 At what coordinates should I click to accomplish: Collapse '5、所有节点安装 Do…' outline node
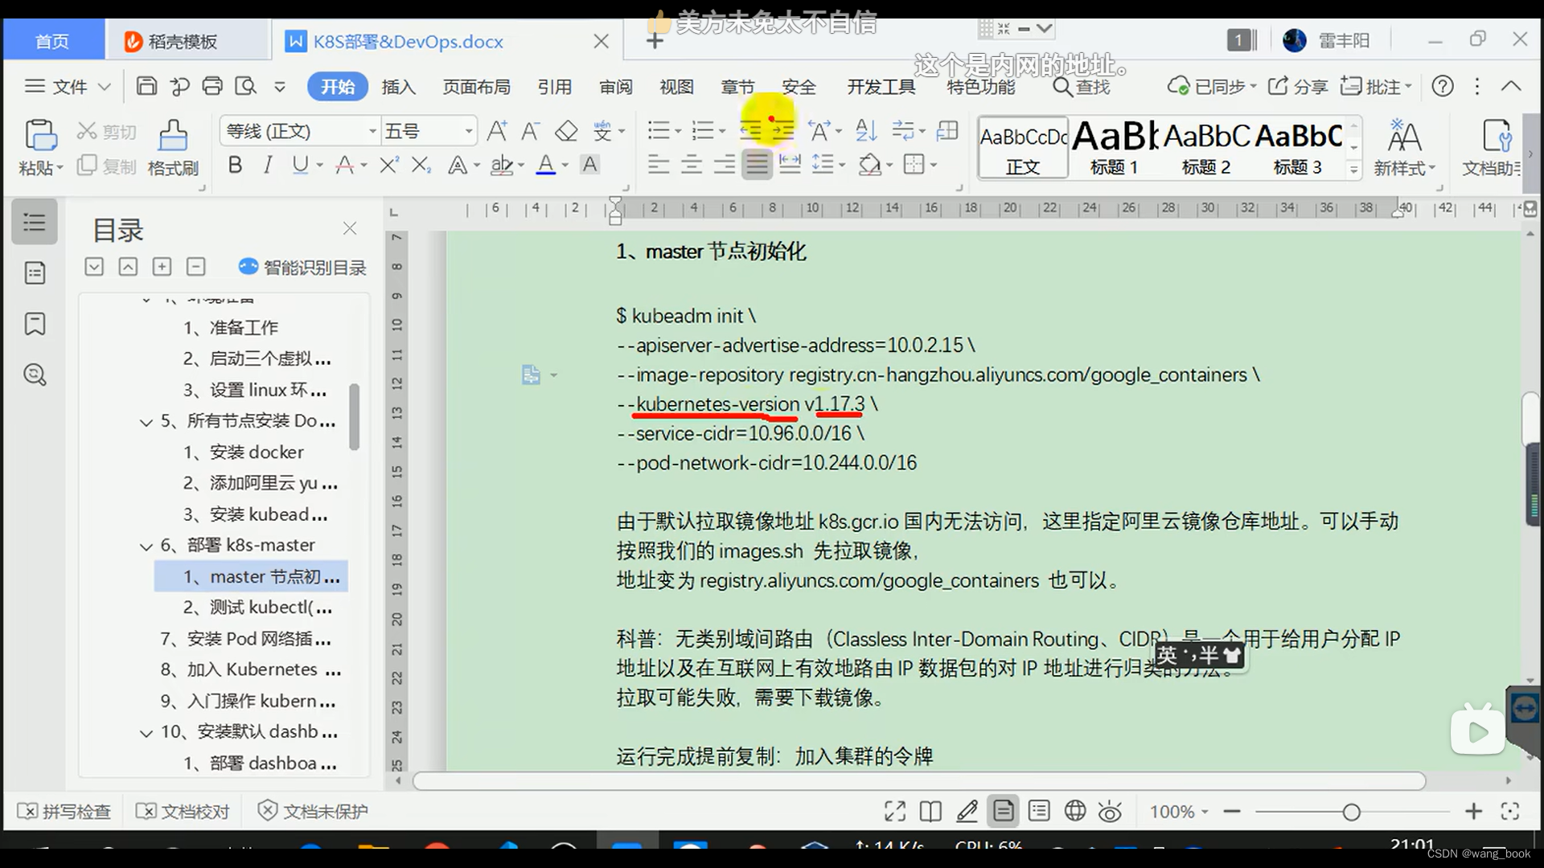click(x=146, y=422)
